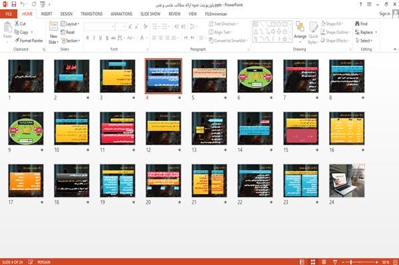The height and width of the screenshot is (265, 399).
Task: Toggle Bold formatting
Action: click(88, 38)
